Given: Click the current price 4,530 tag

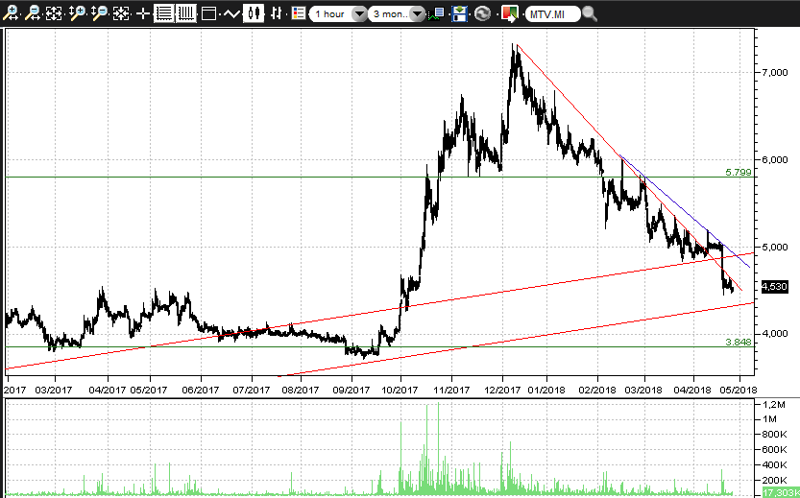Looking at the screenshot, I should (x=774, y=287).
